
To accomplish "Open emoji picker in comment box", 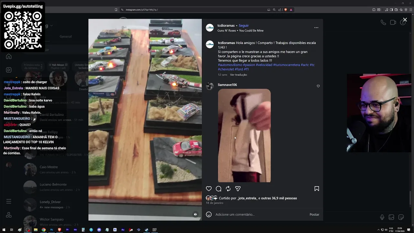I will 209,214.
